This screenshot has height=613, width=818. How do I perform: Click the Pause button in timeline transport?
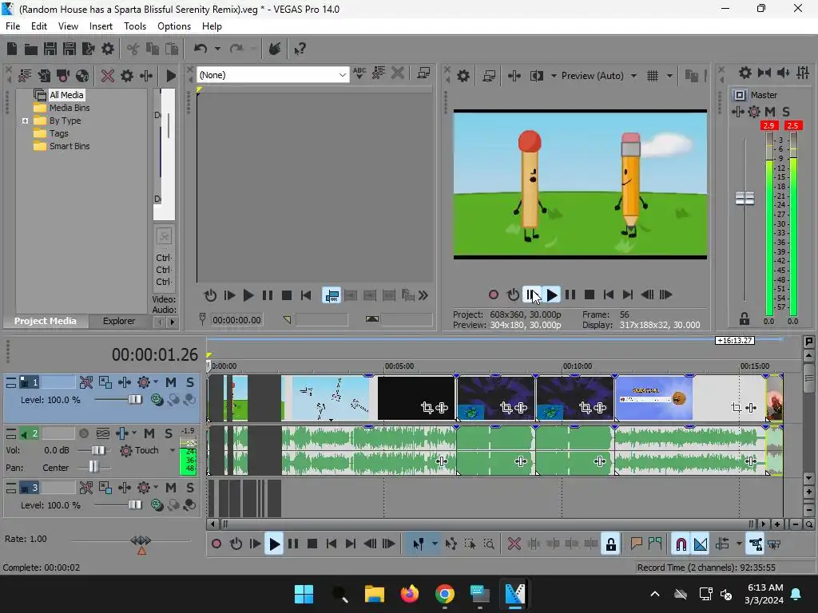(293, 544)
